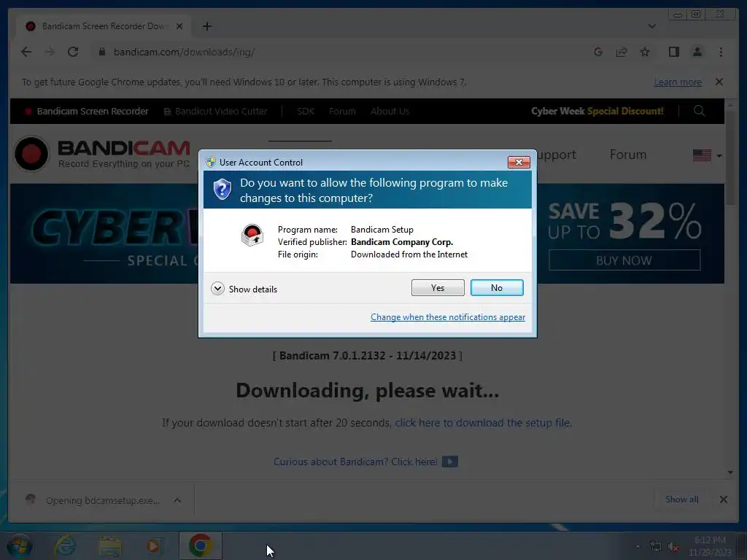The image size is (747, 560).
Task: Open download item options chevron
Action: (177, 500)
